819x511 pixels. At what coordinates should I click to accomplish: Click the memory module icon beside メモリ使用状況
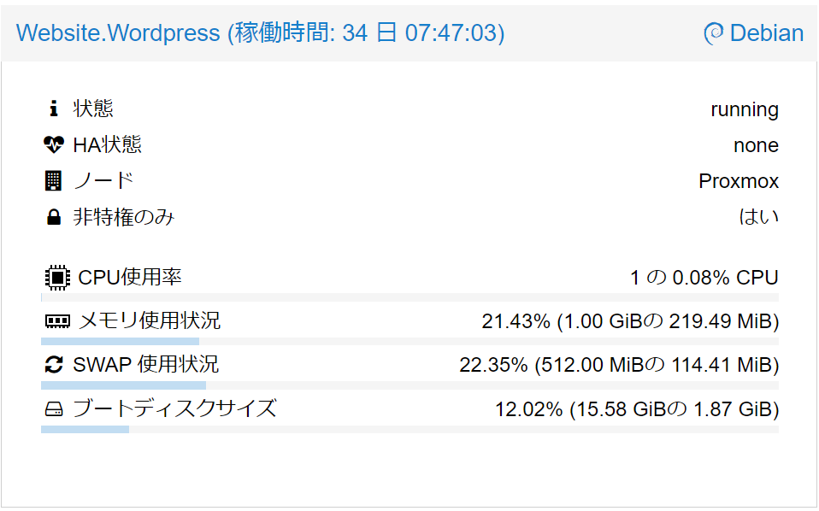(x=56, y=320)
